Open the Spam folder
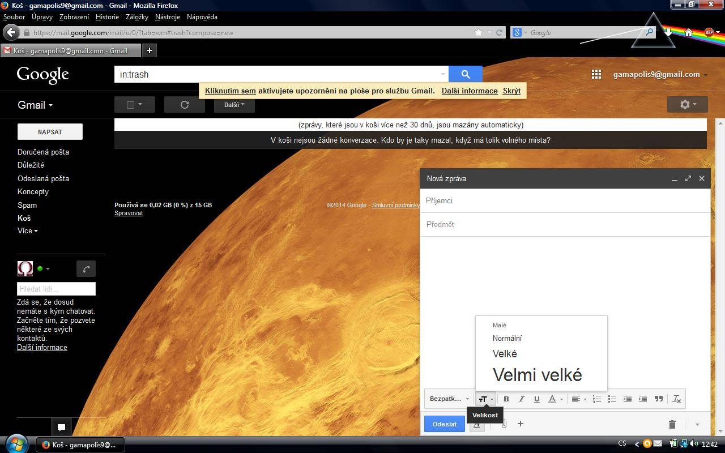 [27, 205]
